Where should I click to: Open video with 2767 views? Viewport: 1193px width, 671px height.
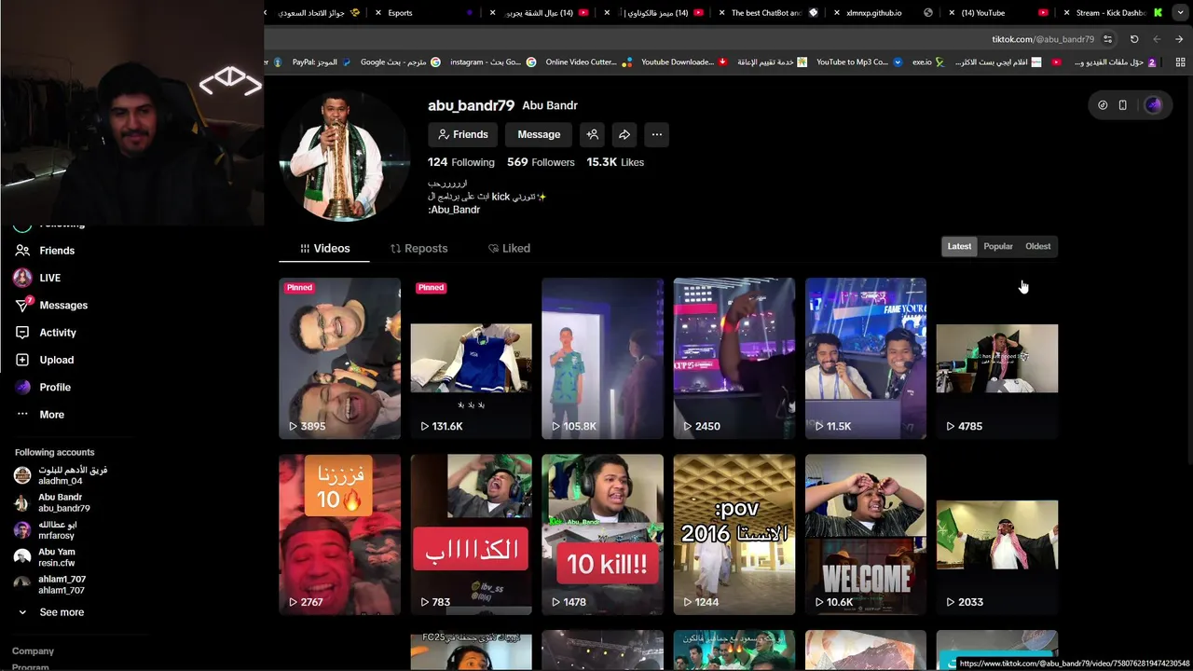click(x=339, y=534)
